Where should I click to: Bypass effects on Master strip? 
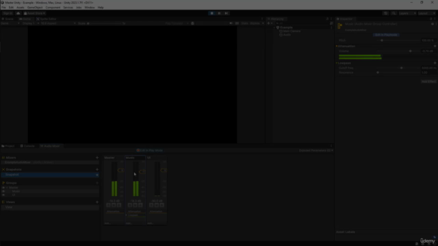119,205
